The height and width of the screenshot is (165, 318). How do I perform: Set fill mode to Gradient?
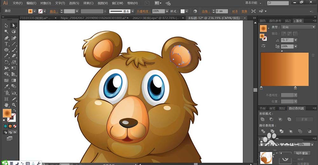point(10,126)
